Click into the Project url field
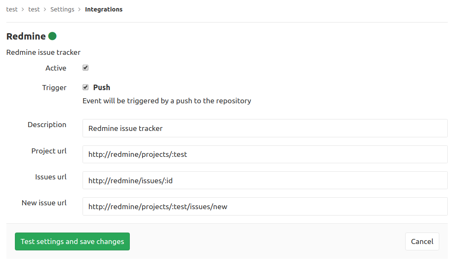 (x=265, y=154)
